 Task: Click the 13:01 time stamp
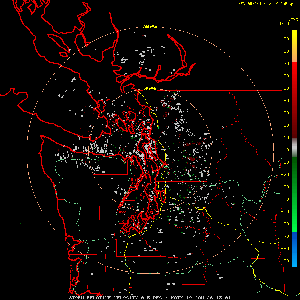[x=223, y=298]
